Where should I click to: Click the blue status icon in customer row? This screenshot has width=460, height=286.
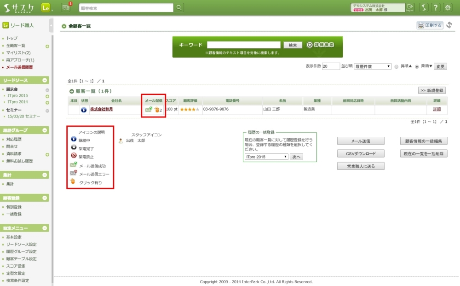[84, 110]
